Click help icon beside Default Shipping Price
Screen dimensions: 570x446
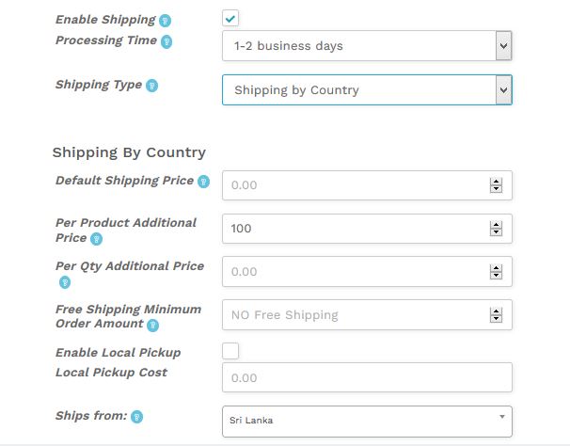[203, 182]
